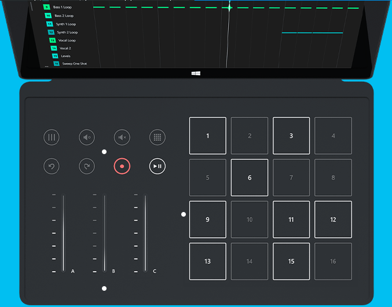Image resolution: width=392 pixels, height=307 pixels.
Task: Activate pad 15 in the bottom row
Action: [x=291, y=261]
